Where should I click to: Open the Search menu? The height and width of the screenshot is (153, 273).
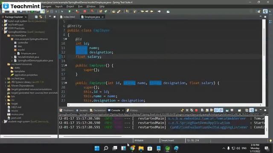coord(59,6)
